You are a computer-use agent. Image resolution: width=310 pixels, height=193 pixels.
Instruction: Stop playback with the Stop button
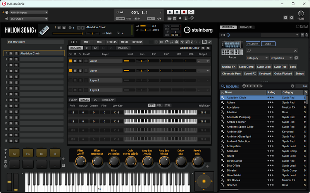177,12
